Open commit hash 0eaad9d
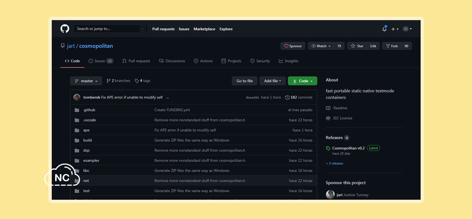Screen dimensions: 472x219 (252, 97)
